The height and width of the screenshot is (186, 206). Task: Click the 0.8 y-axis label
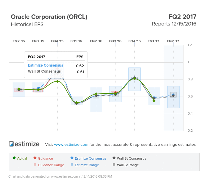coord(190,79)
